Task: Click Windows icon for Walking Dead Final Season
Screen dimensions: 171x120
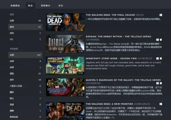Action: click(161, 15)
